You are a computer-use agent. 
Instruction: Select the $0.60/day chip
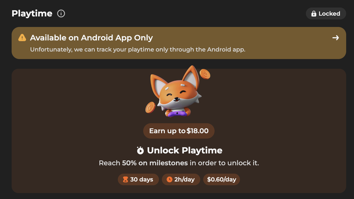tap(222, 179)
